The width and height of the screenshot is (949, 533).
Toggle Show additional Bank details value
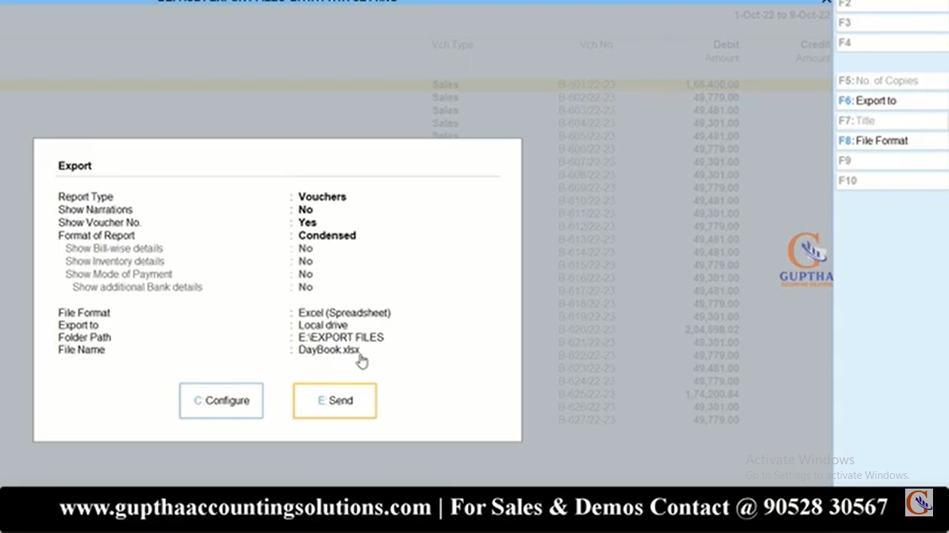tap(306, 287)
